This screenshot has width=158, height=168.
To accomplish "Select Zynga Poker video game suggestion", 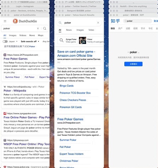I will (68, 40).
